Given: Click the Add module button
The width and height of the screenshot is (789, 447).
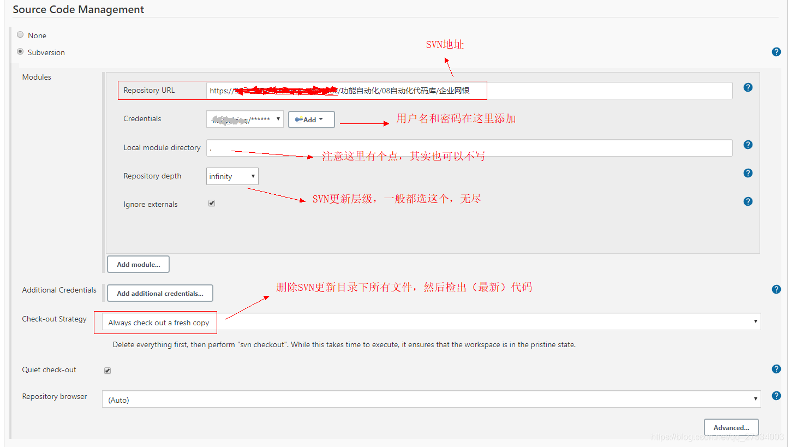Looking at the screenshot, I should [138, 264].
